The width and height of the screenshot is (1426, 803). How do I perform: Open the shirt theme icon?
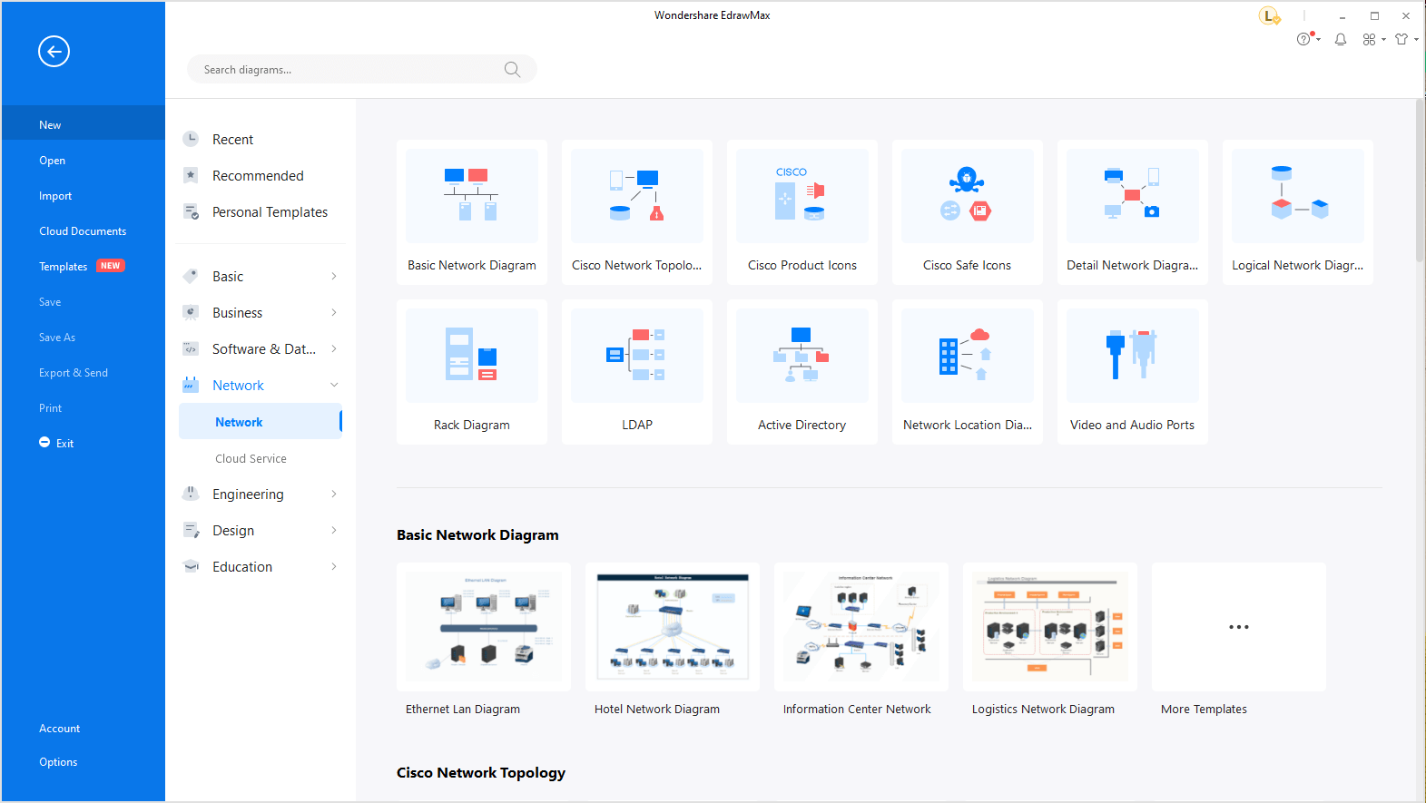pyautogui.click(x=1401, y=40)
